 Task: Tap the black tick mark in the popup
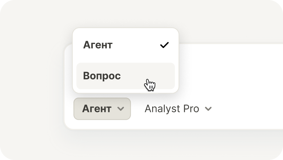pyautogui.click(x=164, y=45)
